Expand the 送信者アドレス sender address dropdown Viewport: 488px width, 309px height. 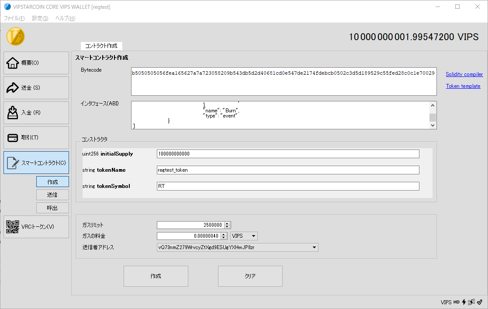click(x=238, y=247)
